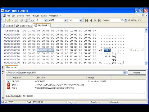This screenshot has width=149, height=112.
Task: Click the Sector number input field
Action: pyautogui.click(x=117, y=20)
